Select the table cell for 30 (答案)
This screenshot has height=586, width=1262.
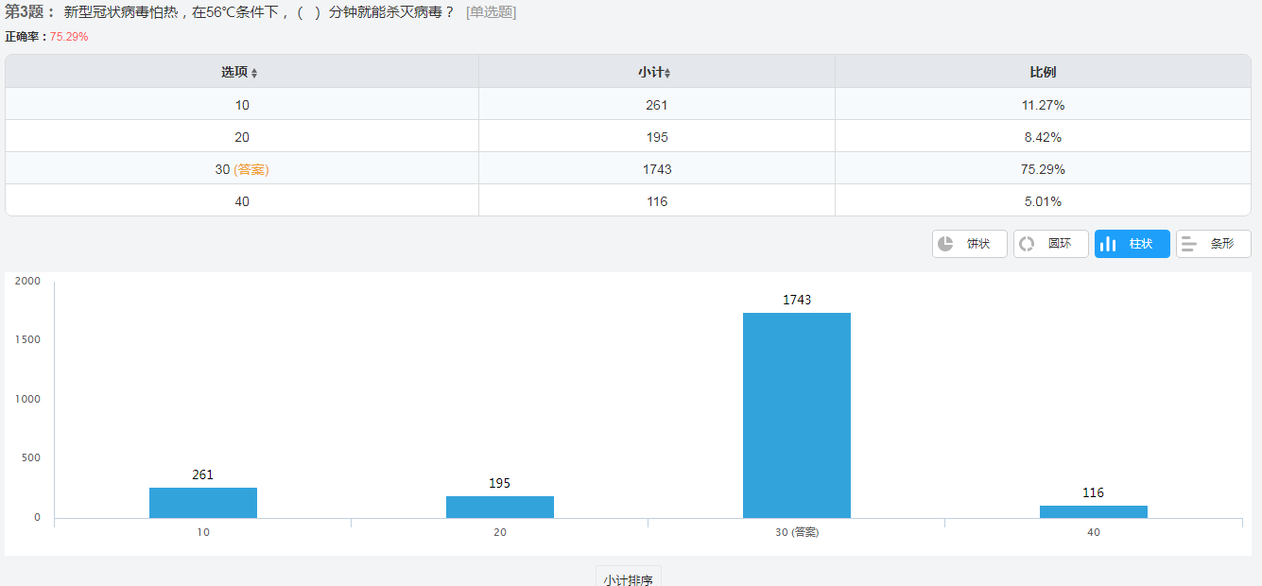[x=242, y=169]
